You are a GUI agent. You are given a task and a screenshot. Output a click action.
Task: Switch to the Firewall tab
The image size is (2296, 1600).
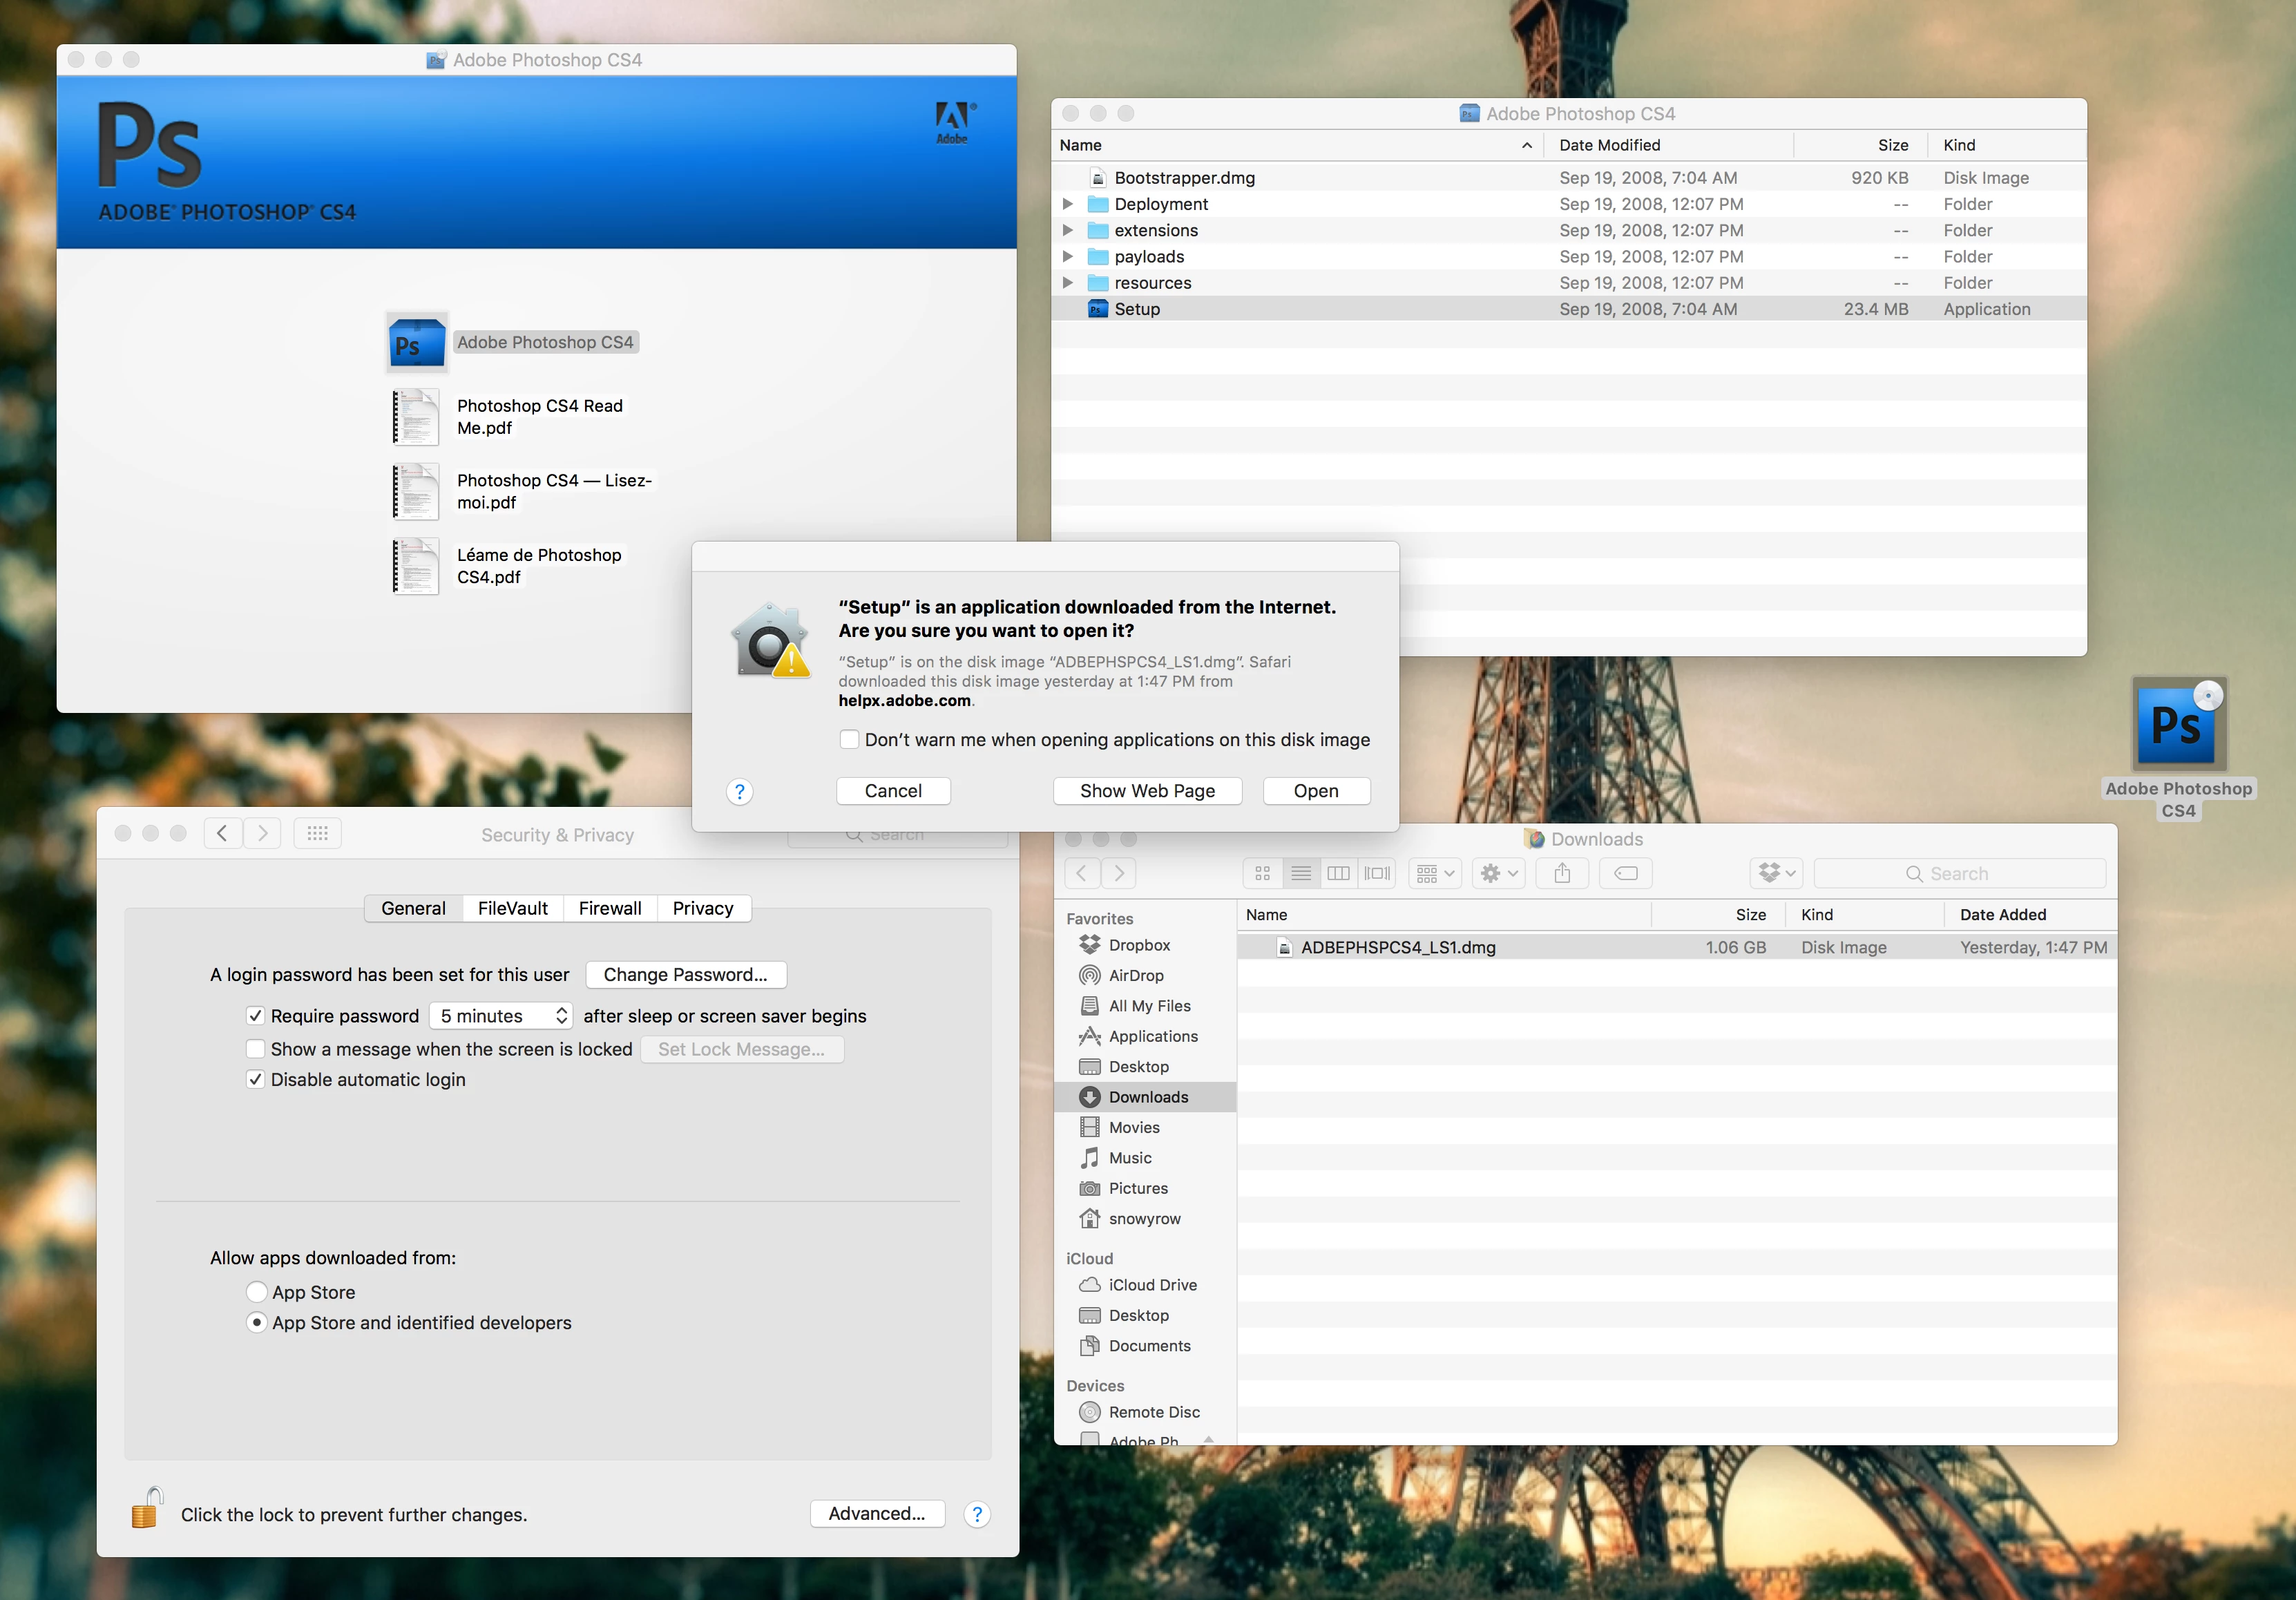point(609,908)
